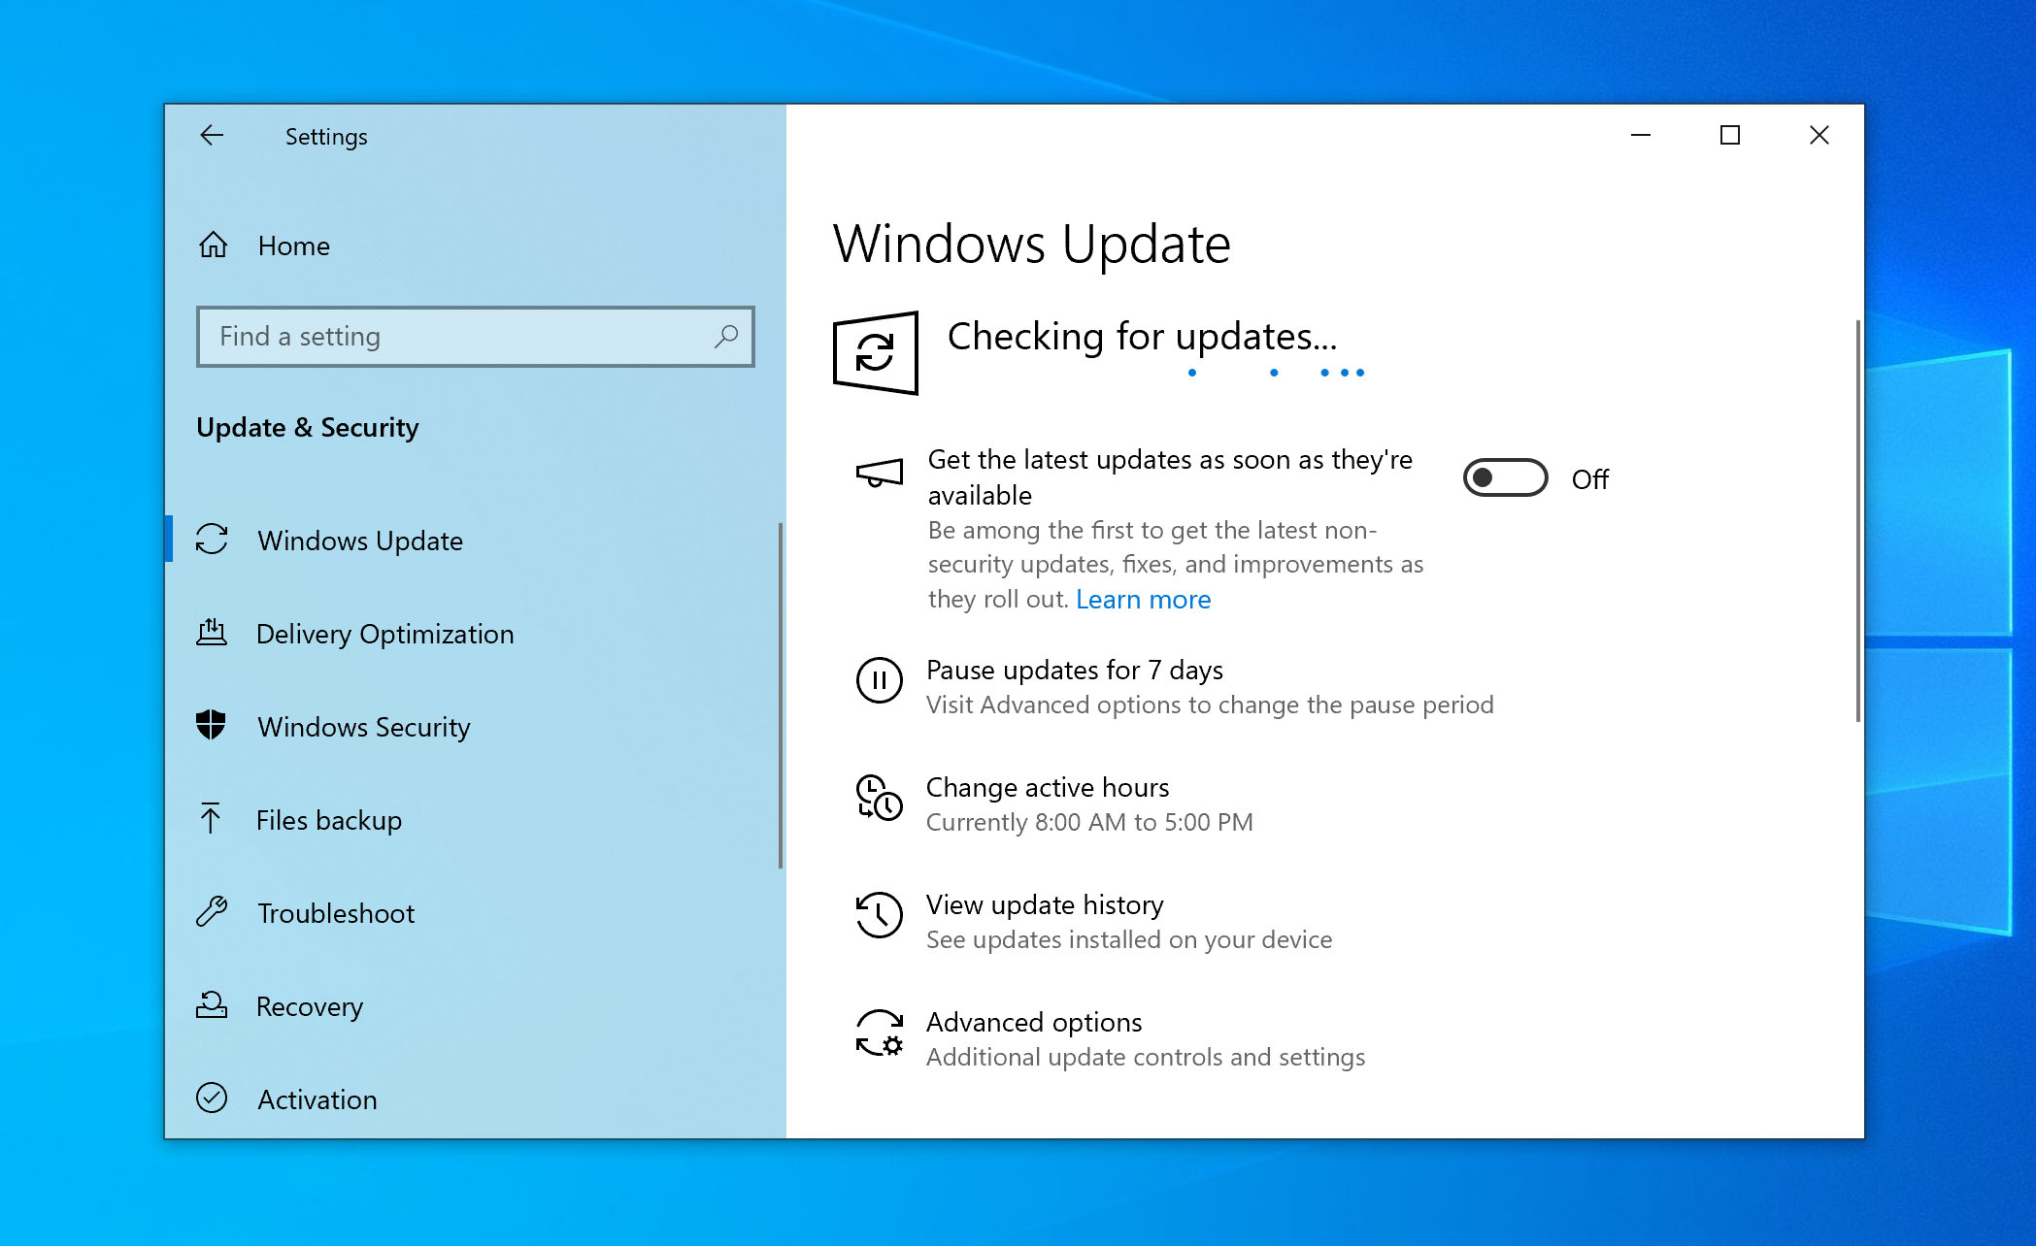Click 'Currently 8:00 AM to 5:00 PM' text
Screen dimensions: 2036x1246
coord(1089,822)
